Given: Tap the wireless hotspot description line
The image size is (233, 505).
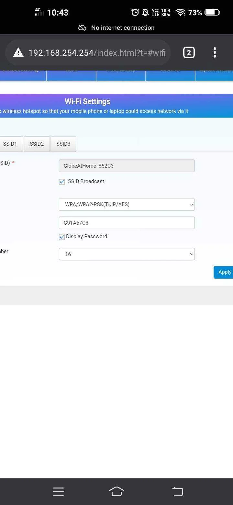Looking at the screenshot, I should 94,111.
